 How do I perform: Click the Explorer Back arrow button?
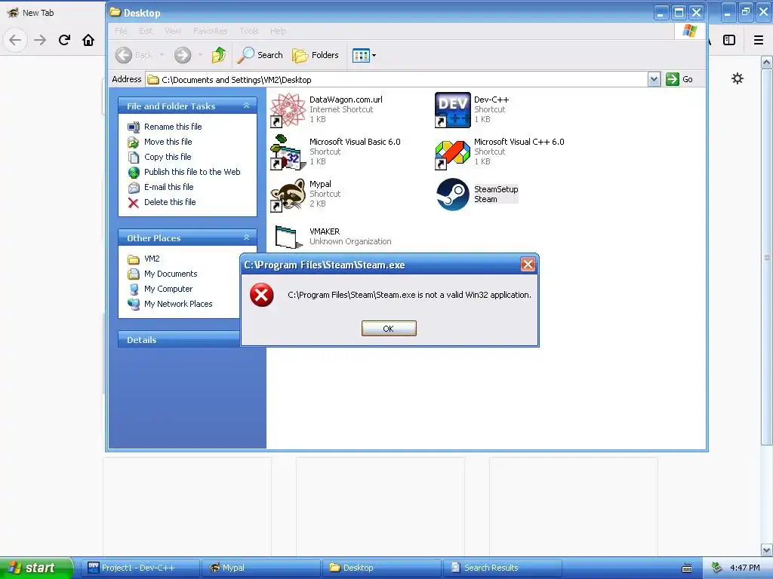(124, 55)
